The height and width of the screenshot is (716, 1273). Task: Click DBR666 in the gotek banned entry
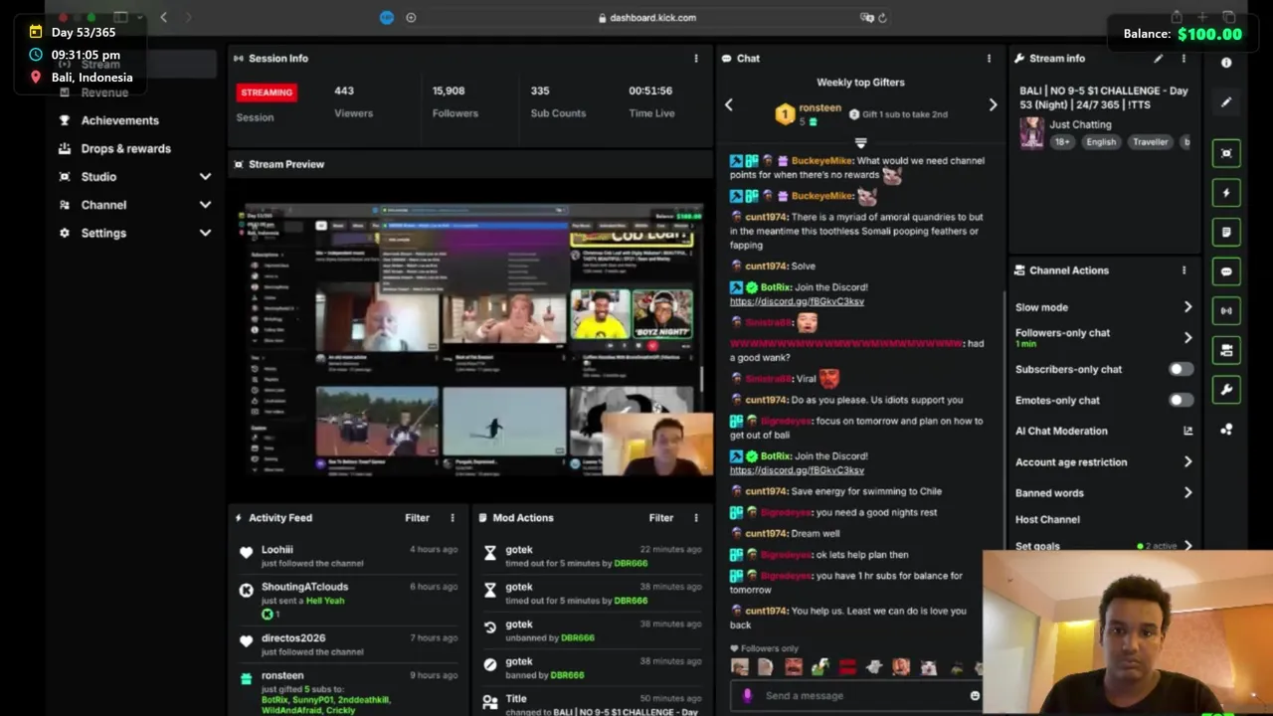tap(567, 675)
